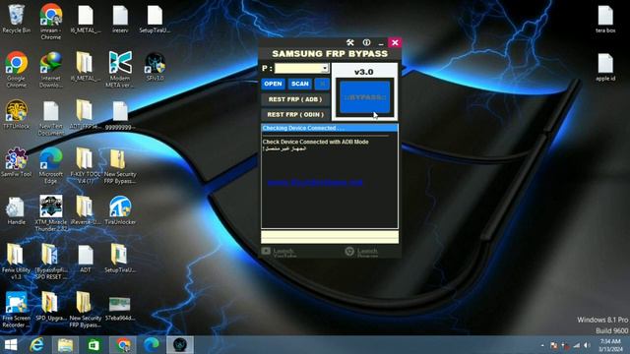Open the apple id file icon
Screen dimensions: 630x354
[605, 67]
